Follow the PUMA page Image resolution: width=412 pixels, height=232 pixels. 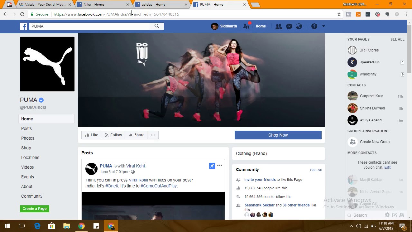pos(113,135)
